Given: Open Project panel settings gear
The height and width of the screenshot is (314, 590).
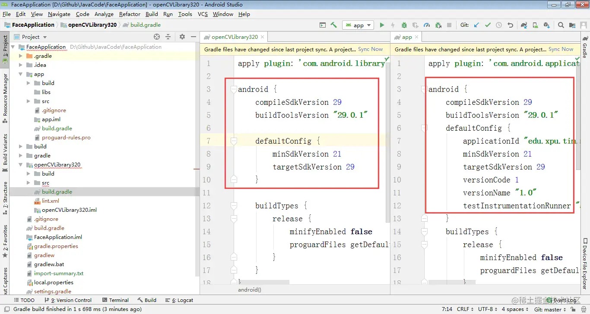Looking at the screenshot, I should click(182, 37).
